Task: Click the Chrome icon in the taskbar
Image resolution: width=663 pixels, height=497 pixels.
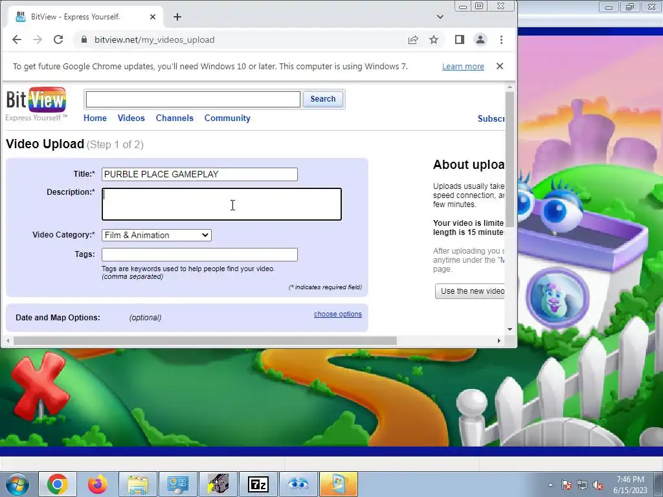Action: (x=58, y=484)
